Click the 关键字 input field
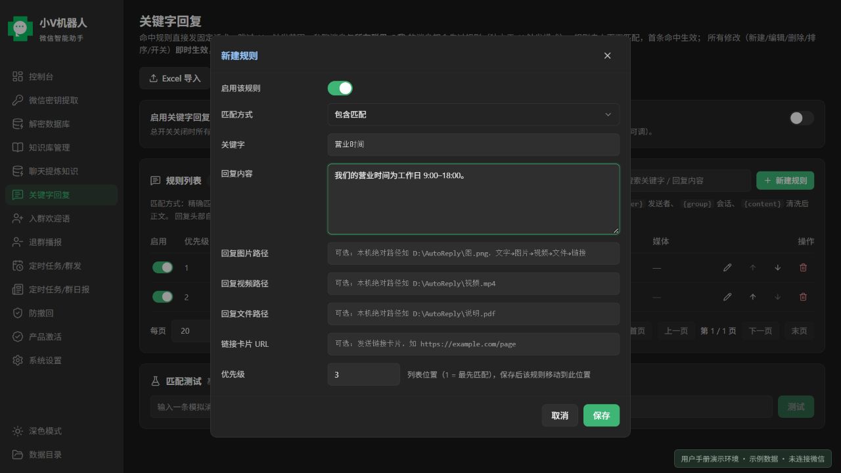 [x=473, y=145]
